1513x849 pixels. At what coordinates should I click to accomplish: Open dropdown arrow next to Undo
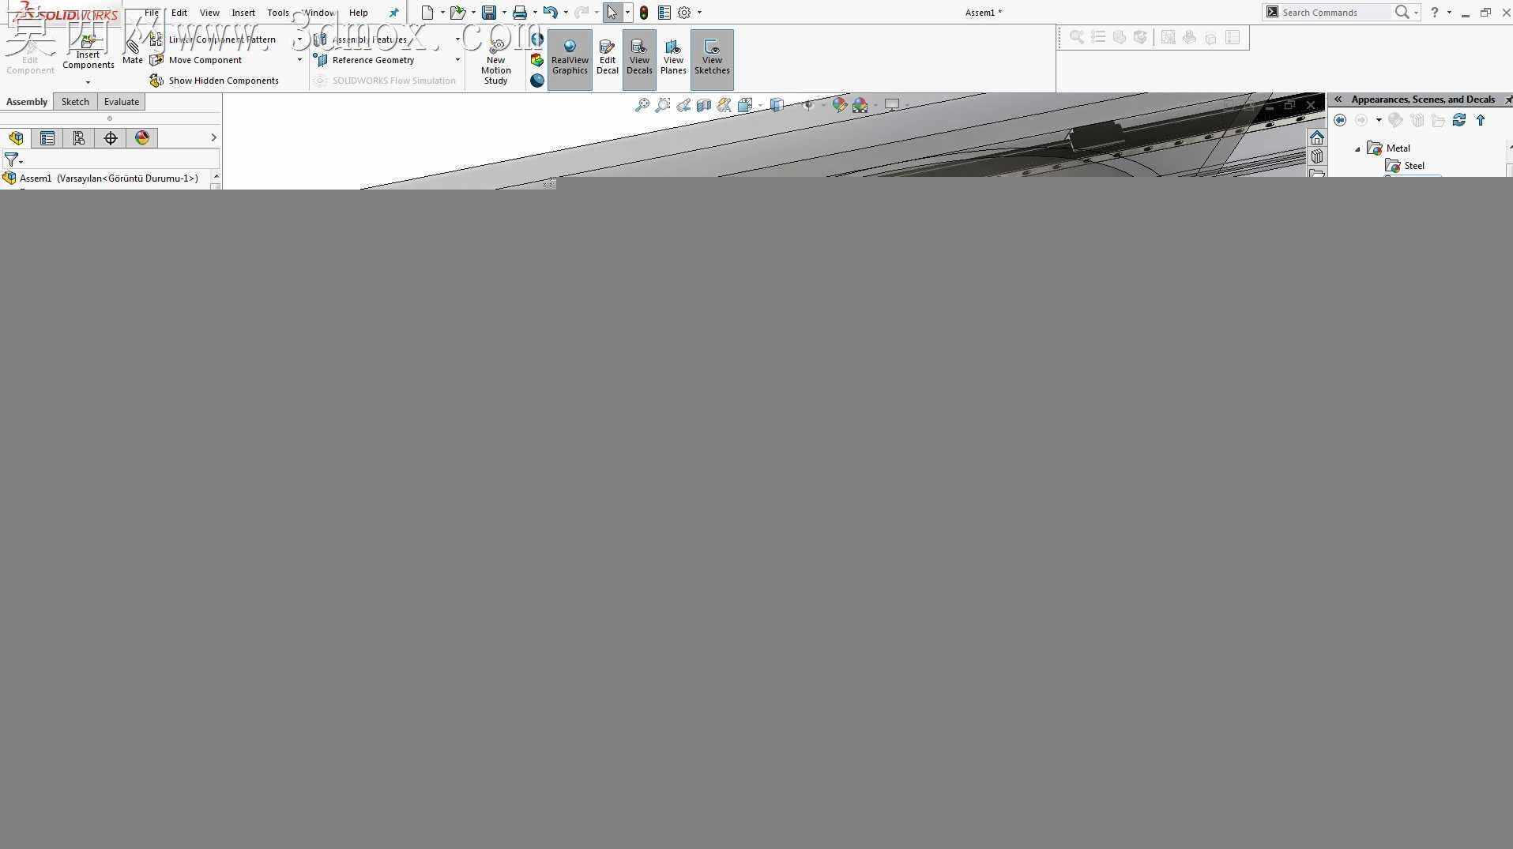566,13
